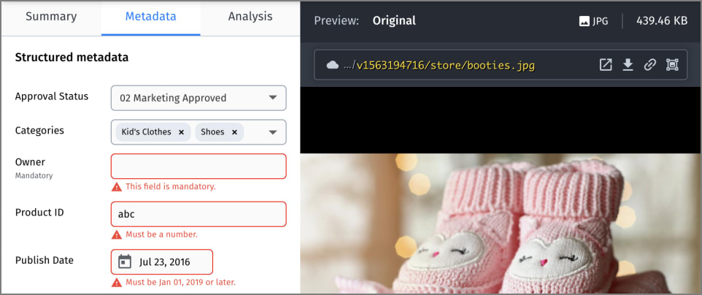Click the booties.jpg URL path text
Screen dimensions: 702x295
coord(445,66)
